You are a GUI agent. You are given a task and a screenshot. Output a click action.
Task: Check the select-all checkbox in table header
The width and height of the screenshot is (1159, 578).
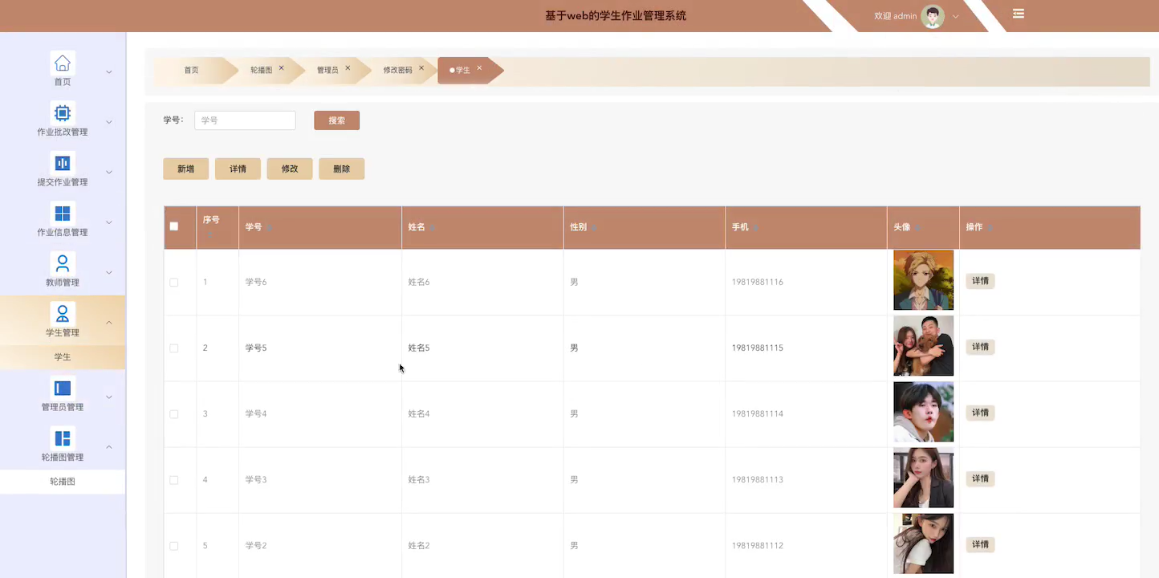[173, 226]
